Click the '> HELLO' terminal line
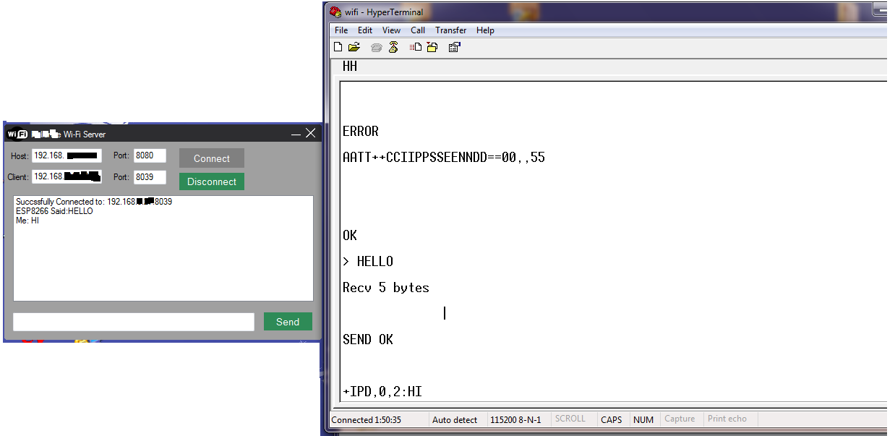Screen dimensions: 895x436 click(x=368, y=262)
